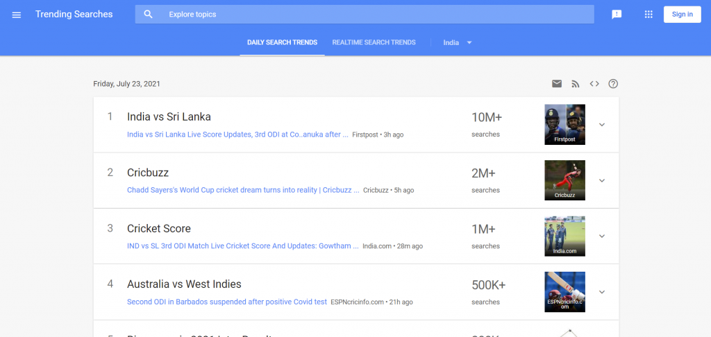Click the Cricbuzz article thumbnail
The width and height of the screenshot is (711, 337).
click(564, 180)
